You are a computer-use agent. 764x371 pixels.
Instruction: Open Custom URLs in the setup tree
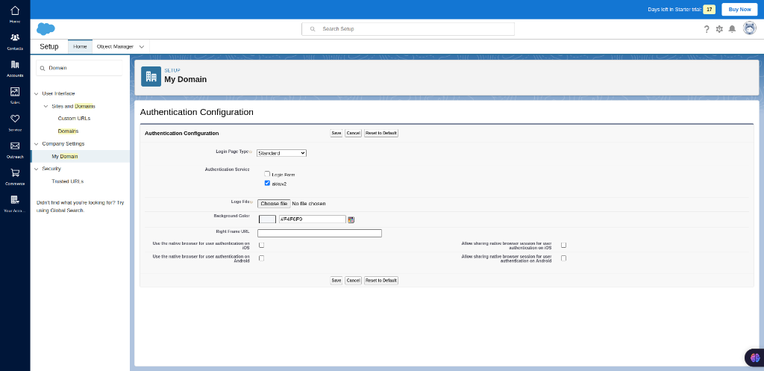74,119
